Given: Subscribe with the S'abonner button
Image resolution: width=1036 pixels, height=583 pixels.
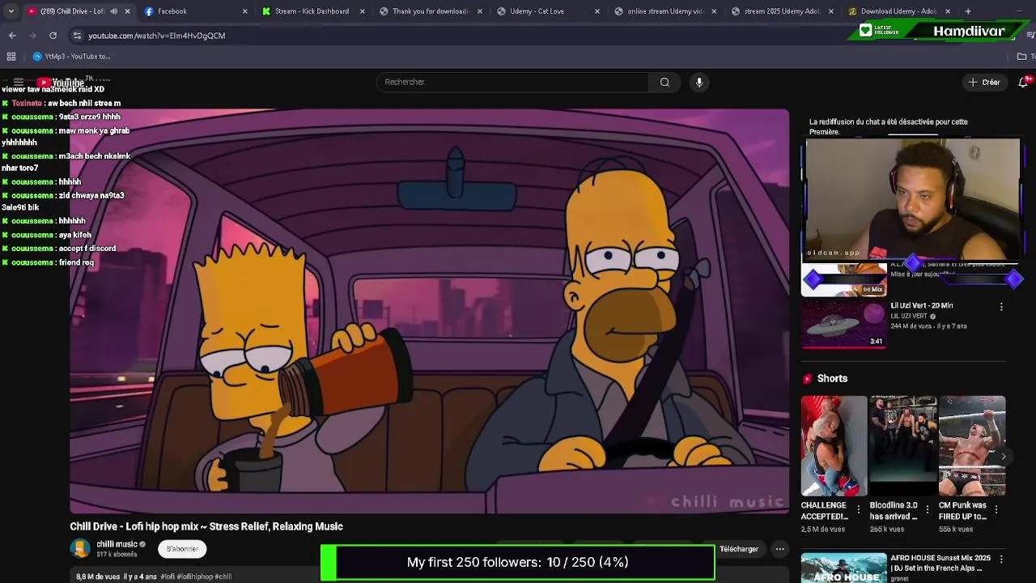Looking at the screenshot, I should [x=182, y=549].
